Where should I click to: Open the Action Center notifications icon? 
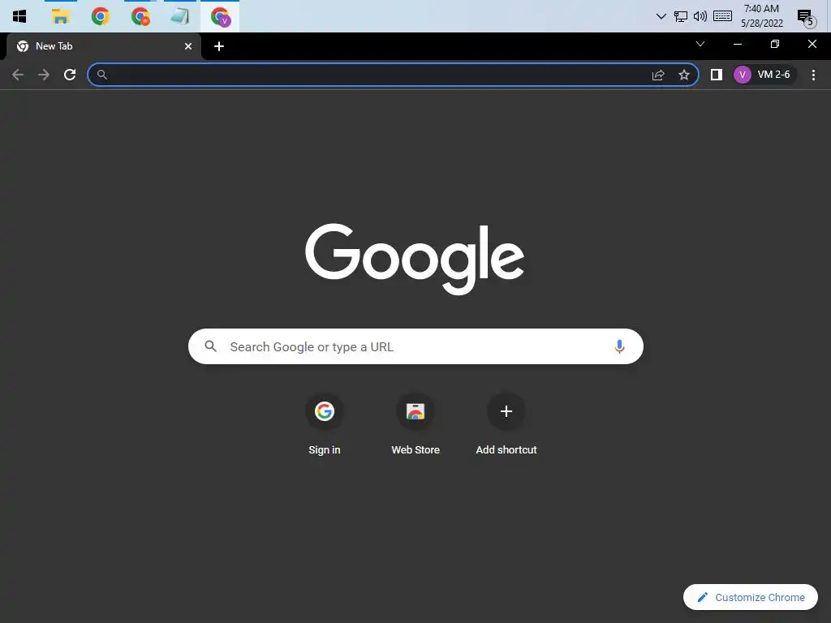tap(806, 17)
